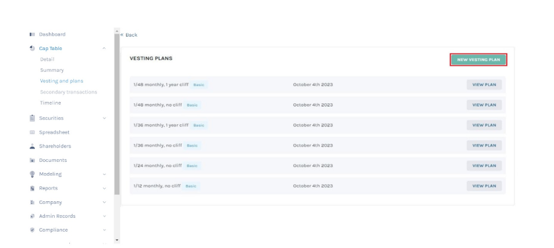Open Dashboard from the sidebar
The width and height of the screenshot is (554, 248).
[x=52, y=34]
